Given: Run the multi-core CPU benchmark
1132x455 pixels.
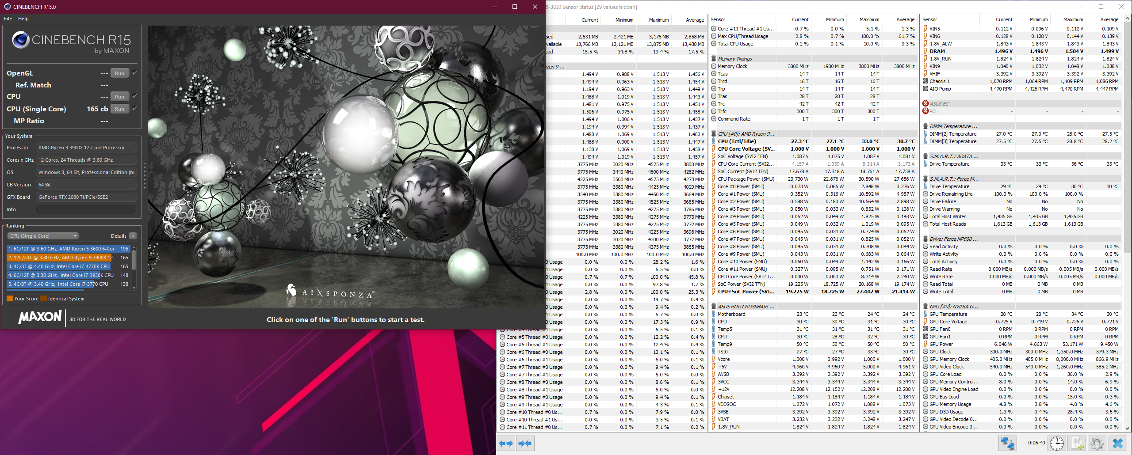Looking at the screenshot, I should pyautogui.click(x=119, y=97).
